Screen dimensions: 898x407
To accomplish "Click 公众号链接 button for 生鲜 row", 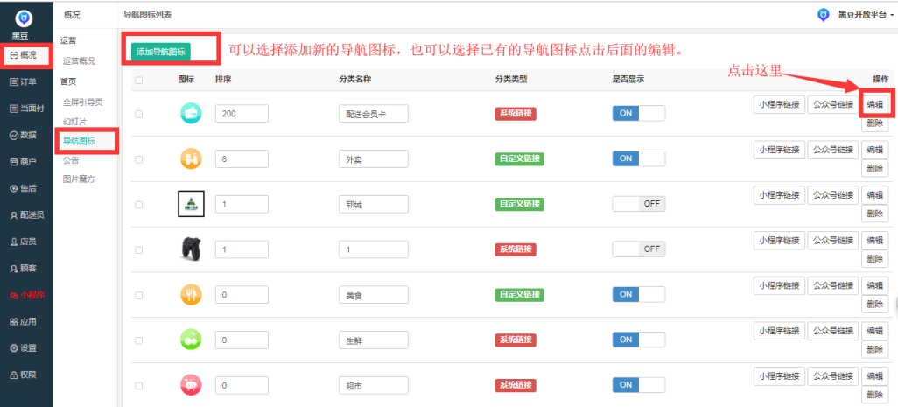I will pyautogui.click(x=833, y=331).
